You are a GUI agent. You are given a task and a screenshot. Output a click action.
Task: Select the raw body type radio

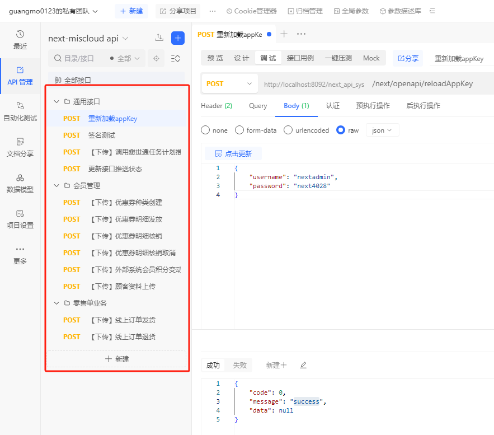tap(341, 130)
